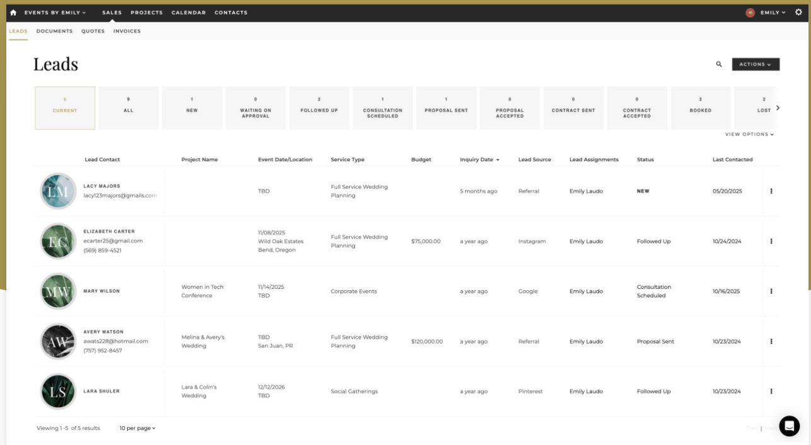The width and height of the screenshot is (811, 445).
Task: Filter by New leads
Action: (x=192, y=108)
